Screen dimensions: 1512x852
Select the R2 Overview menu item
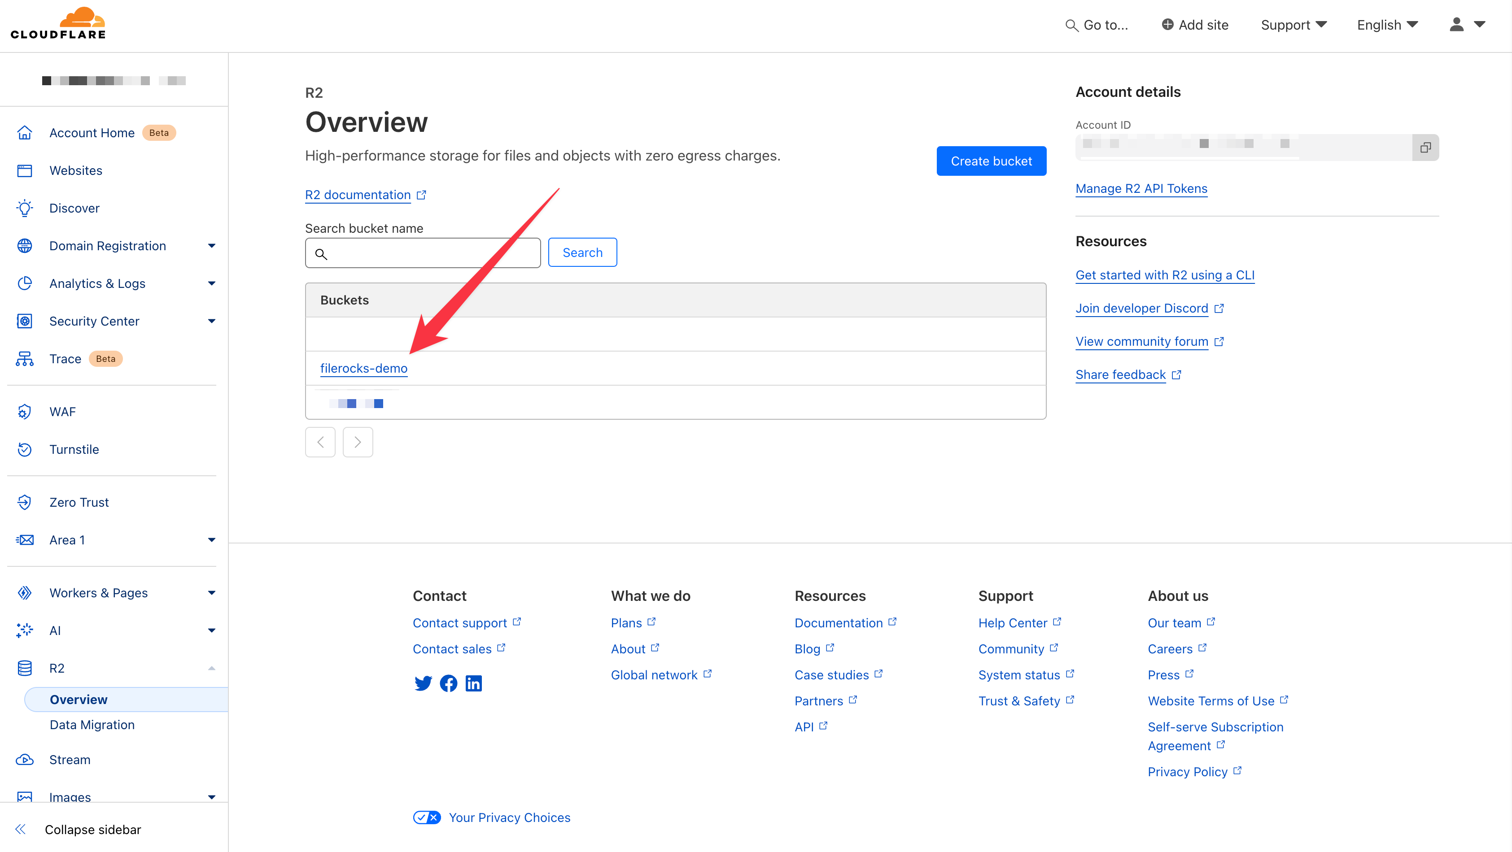126,700
